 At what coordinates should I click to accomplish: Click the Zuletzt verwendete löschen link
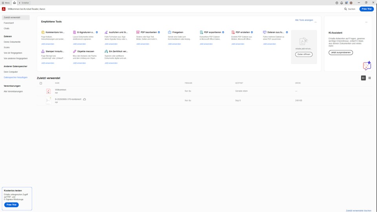359,210
